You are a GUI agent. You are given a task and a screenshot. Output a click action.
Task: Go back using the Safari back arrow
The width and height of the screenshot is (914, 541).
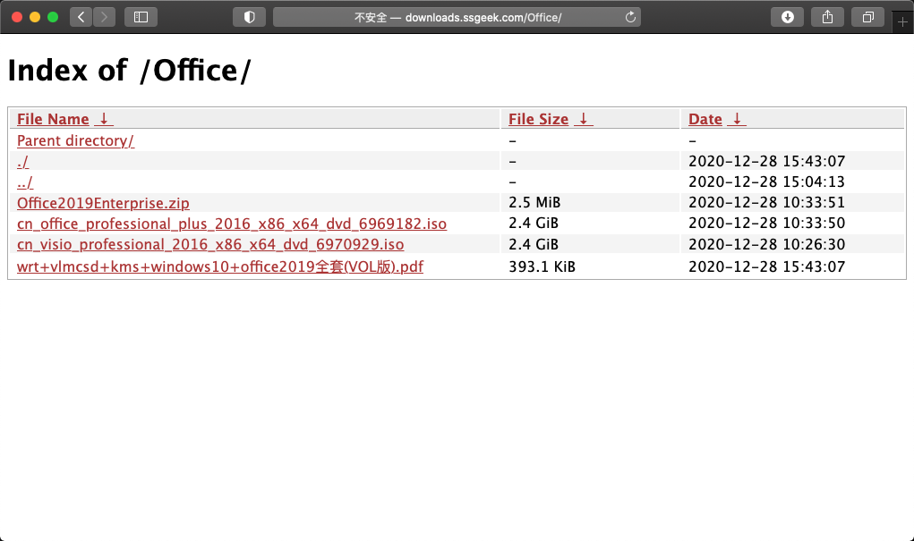click(81, 17)
